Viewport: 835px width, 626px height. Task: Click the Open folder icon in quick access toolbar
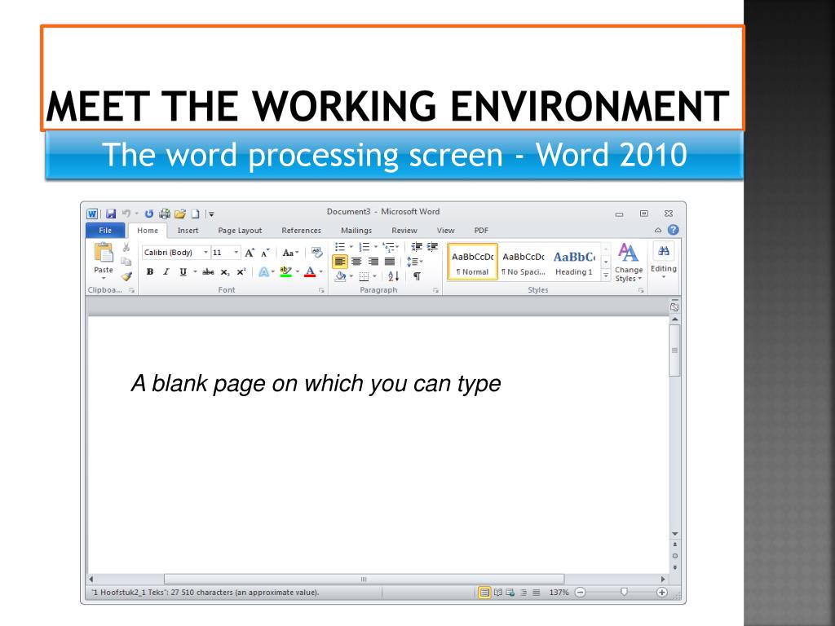180,214
